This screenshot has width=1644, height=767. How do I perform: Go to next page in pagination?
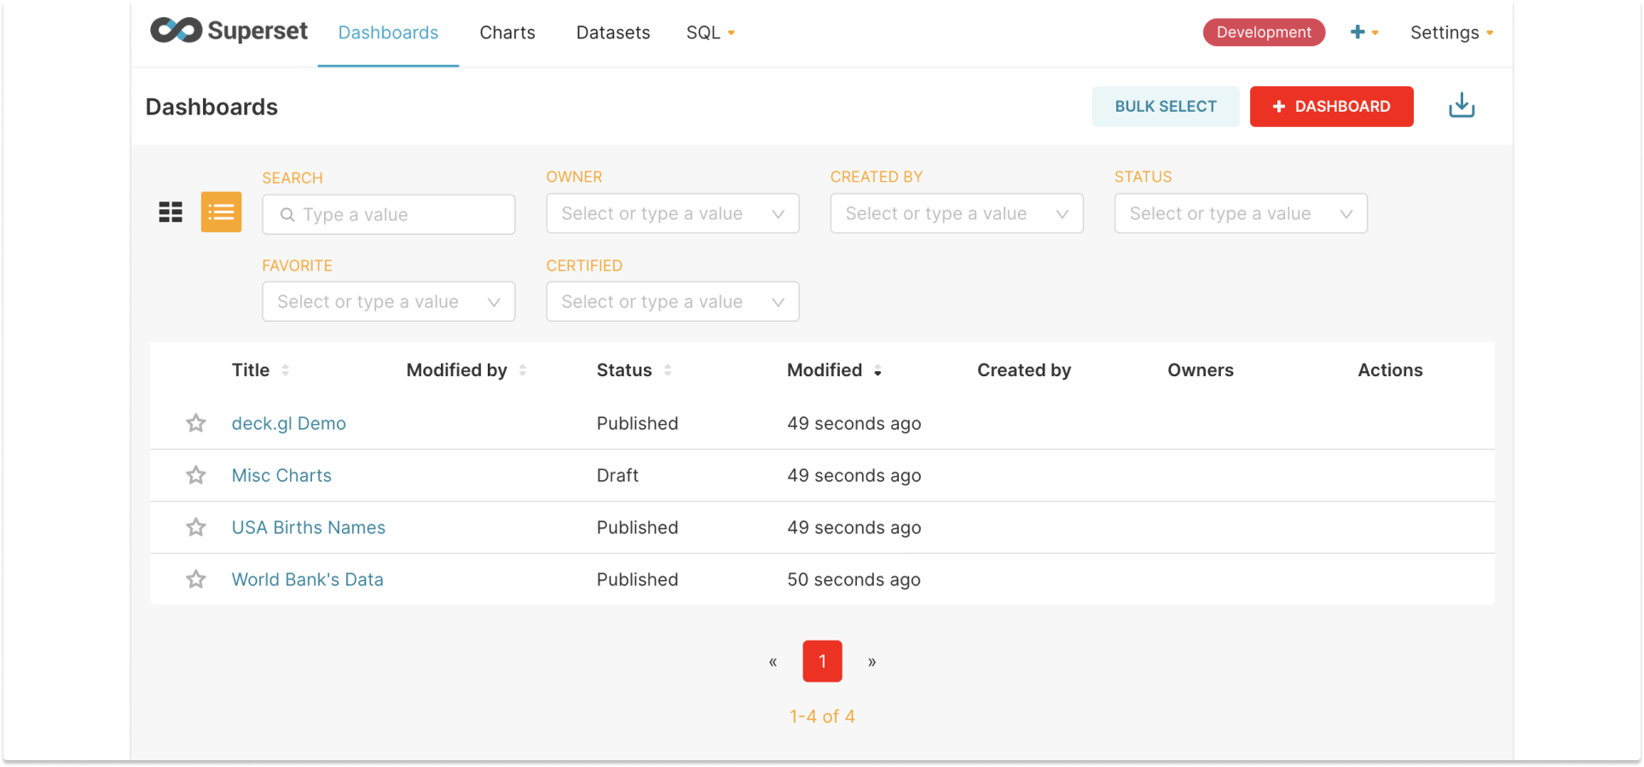(871, 661)
